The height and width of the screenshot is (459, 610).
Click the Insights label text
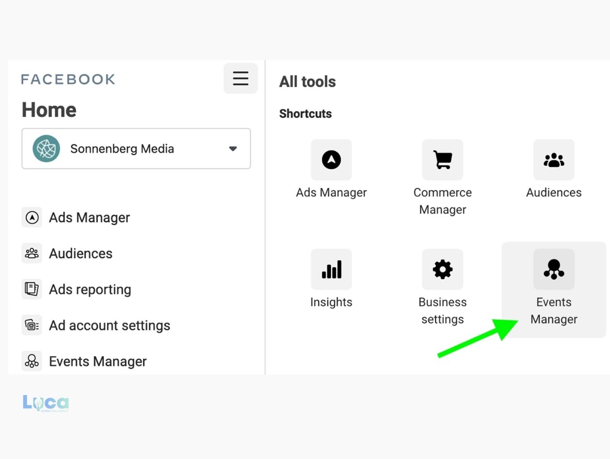[331, 302]
